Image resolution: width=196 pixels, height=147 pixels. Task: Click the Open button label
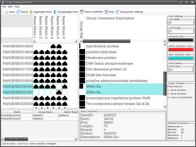tap(12, 12)
